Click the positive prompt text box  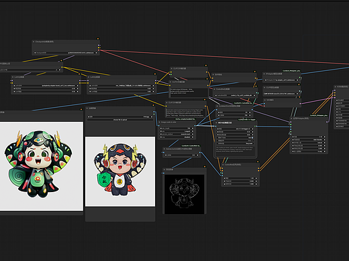tap(189, 92)
